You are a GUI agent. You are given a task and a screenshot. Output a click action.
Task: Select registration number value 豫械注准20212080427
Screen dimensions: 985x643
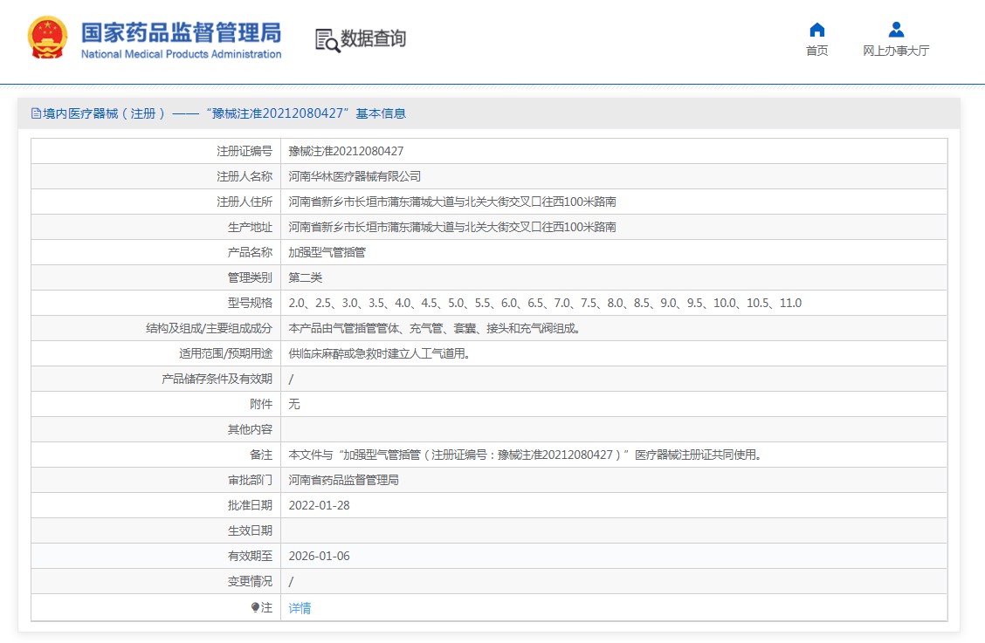click(x=346, y=151)
